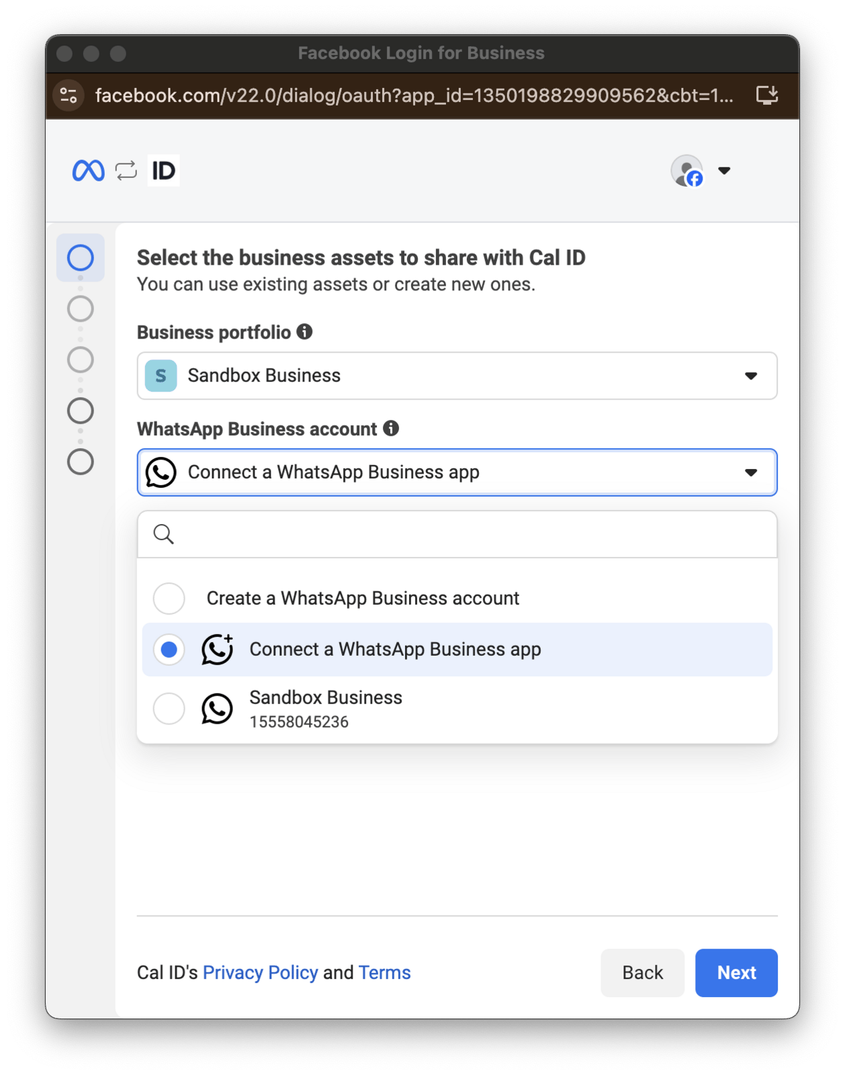This screenshot has width=845, height=1075.
Task: Click the Meta logo icon
Action: (x=88, y=171)
